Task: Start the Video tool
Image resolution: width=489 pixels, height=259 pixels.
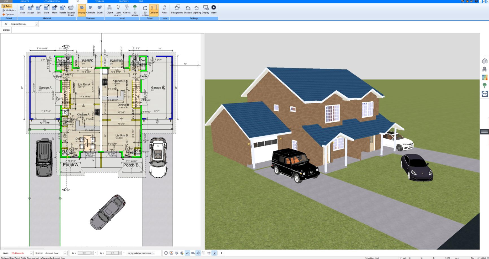Action: pos(214,9)
